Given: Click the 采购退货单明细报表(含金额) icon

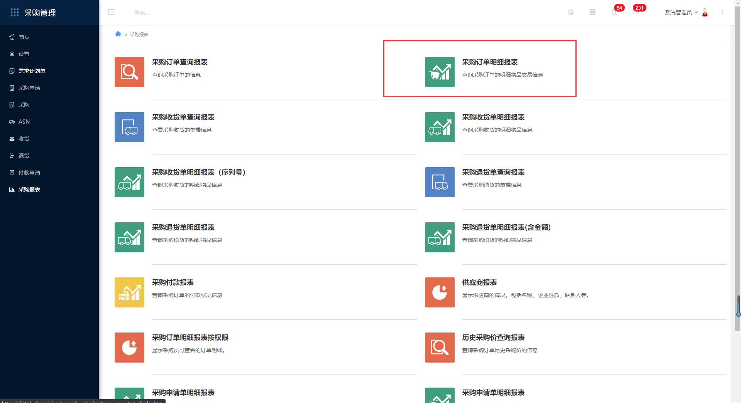Looking at the screenshot, I should pos(440,237).
